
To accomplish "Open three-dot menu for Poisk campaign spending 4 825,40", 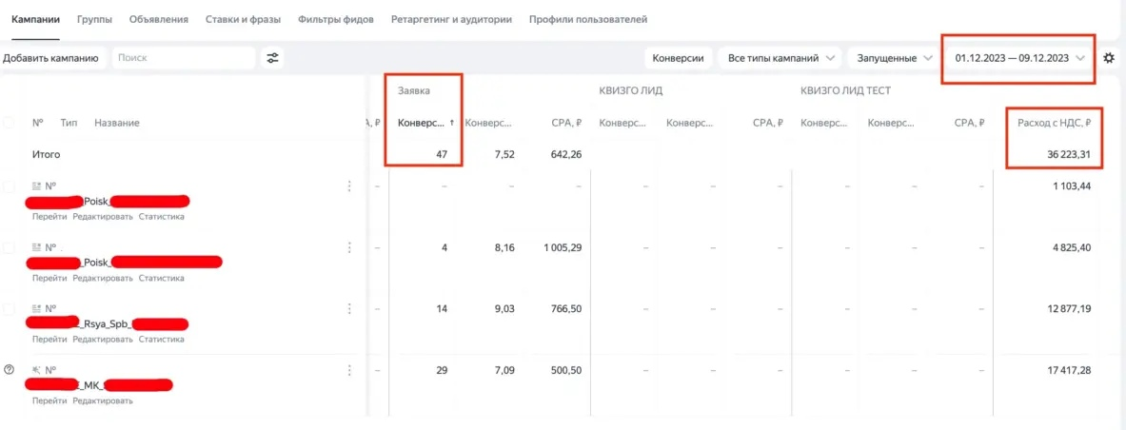I will tap(349, 247).
